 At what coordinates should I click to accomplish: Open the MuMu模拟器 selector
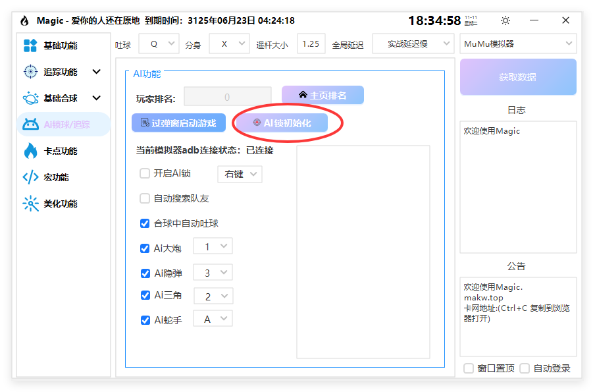[517, 43]
